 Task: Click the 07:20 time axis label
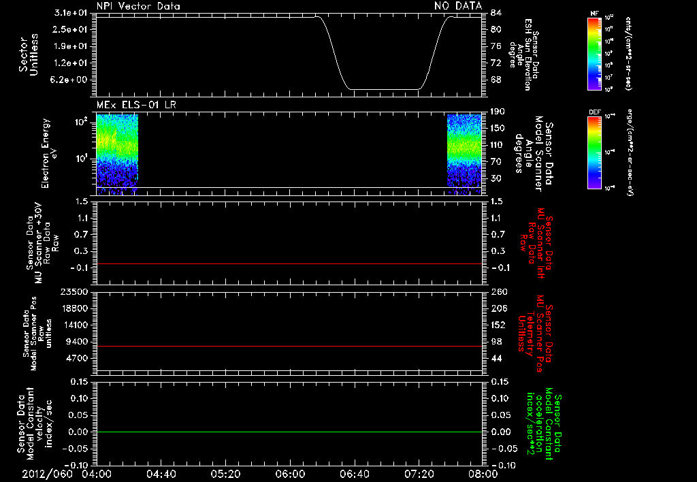coord(419,474)
